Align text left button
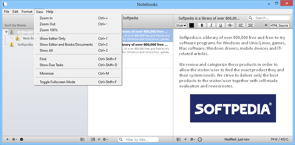295x145 pixels. coord(241,26)
